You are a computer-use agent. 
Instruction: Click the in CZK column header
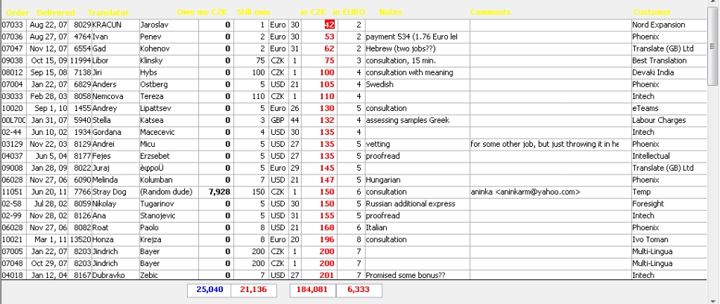pos(313,13)
